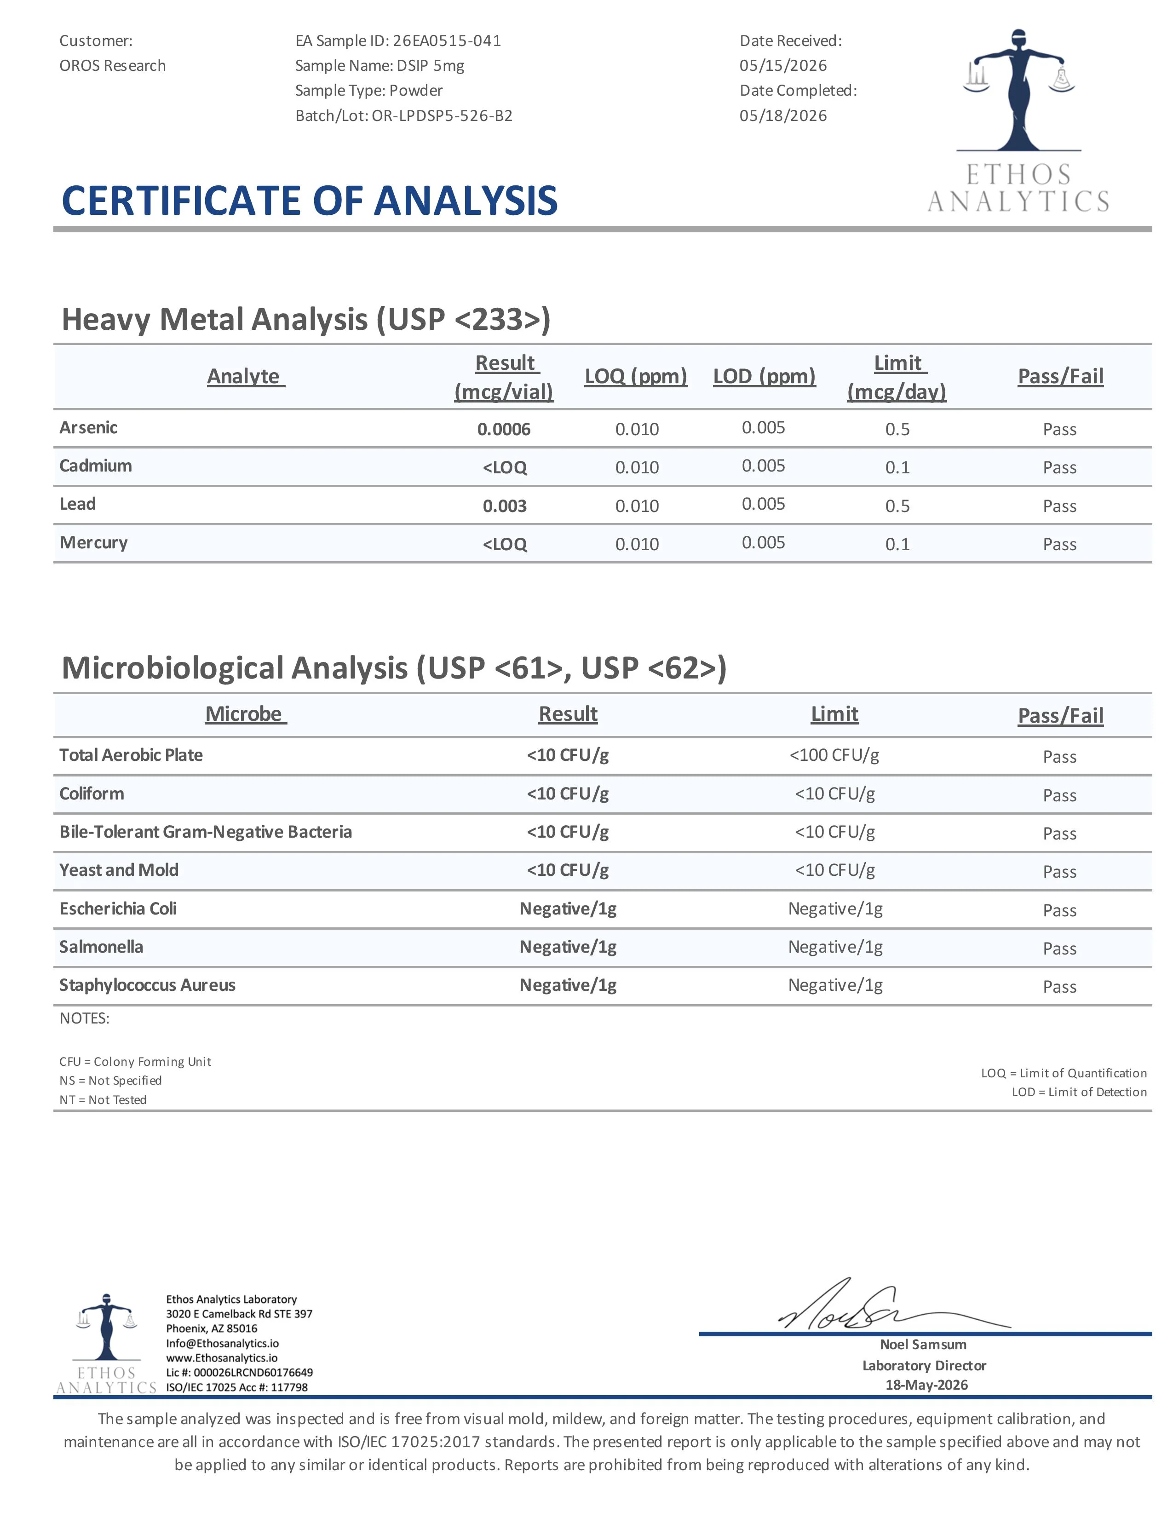Click the Salmonella row label
This screenshot has height=1518, width=1173.
(x=102, y=947)
